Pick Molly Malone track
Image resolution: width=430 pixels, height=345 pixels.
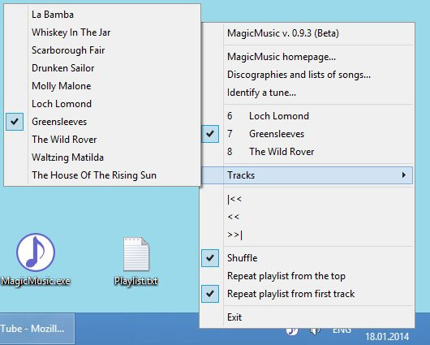pyautogui.click(x=101, y=86)
